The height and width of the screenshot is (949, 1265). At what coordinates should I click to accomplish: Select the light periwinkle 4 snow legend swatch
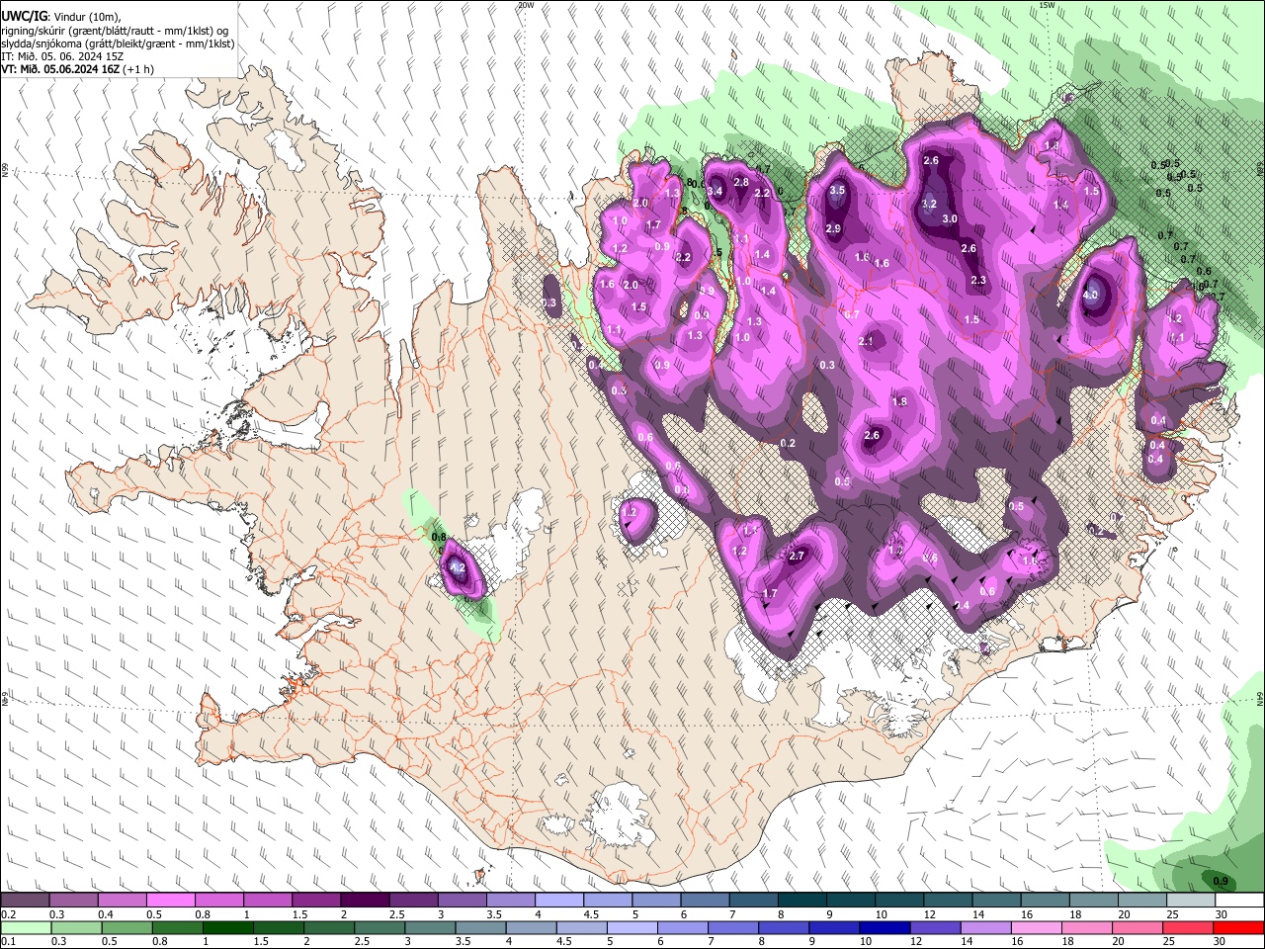[559, 901]
